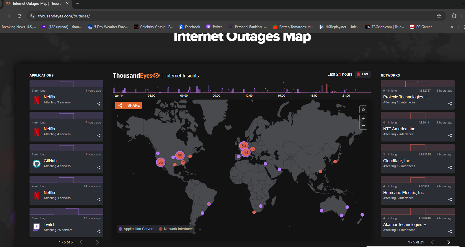This screenshot has height=247, width=465.
Task: Open browser extensions menu
Action: pos(454,16)
